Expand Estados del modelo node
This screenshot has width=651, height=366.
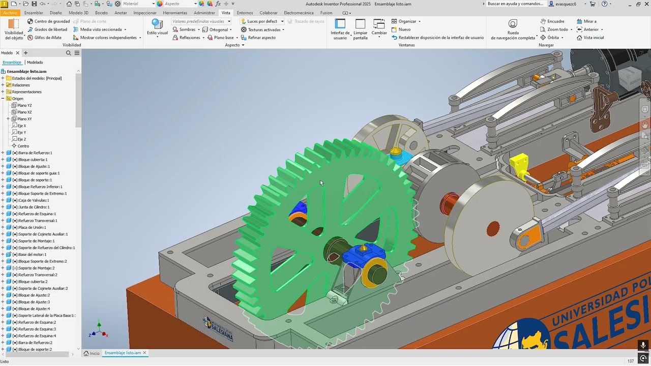tap(3, 78)
